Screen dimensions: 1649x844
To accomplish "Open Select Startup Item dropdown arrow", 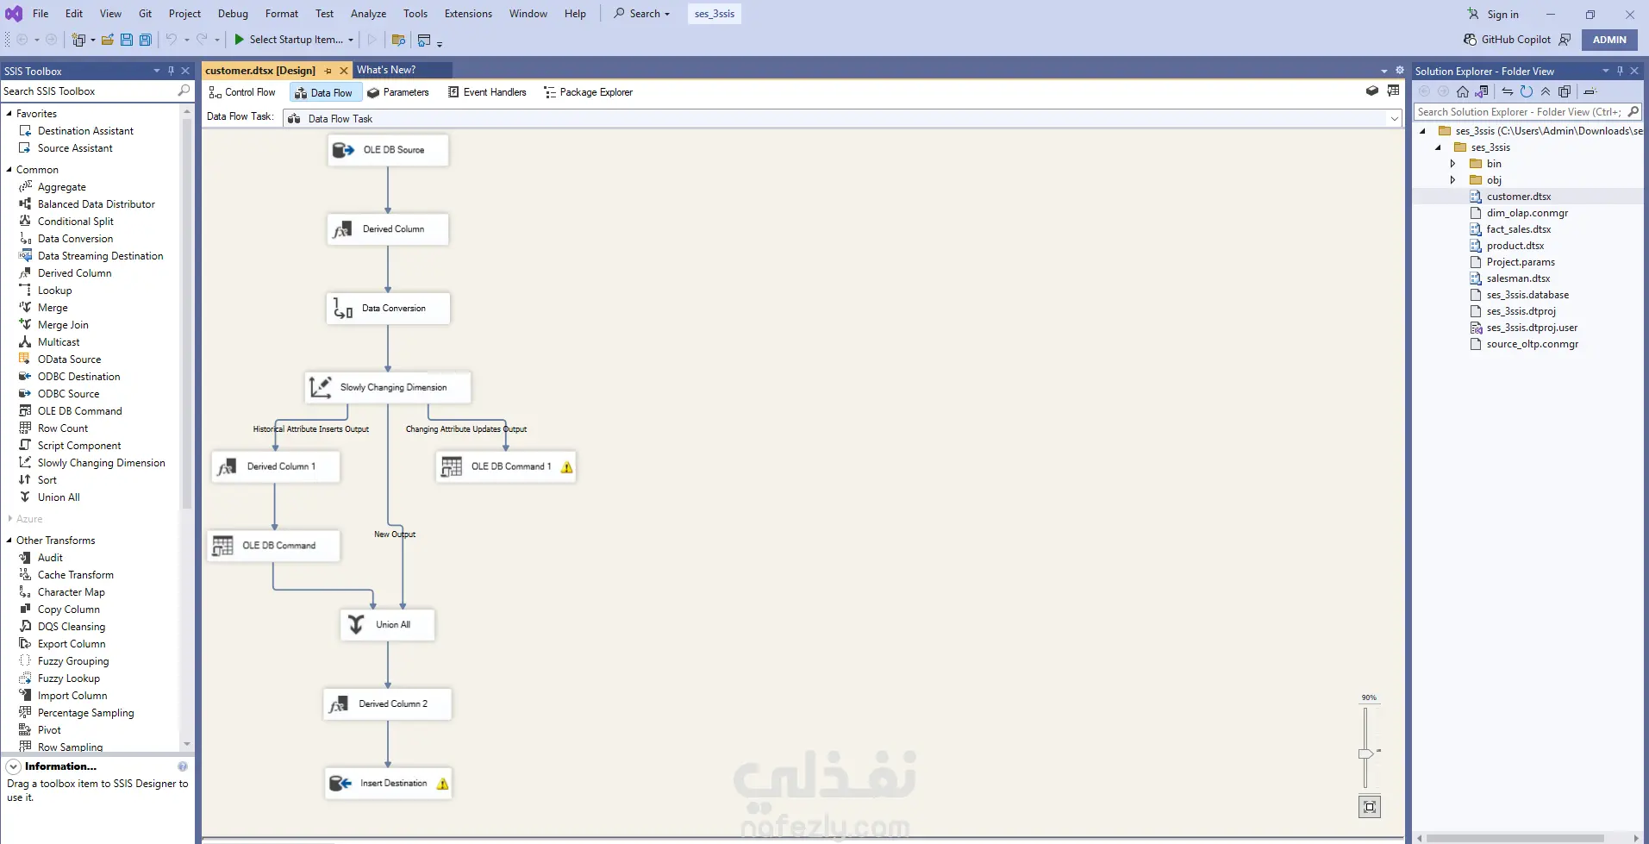I will (351, 40).
